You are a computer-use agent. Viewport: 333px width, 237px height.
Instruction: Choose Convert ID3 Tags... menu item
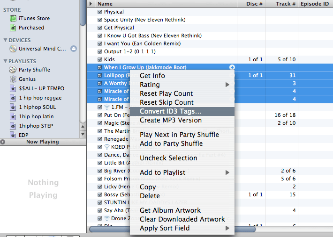(x=182, y=111)
